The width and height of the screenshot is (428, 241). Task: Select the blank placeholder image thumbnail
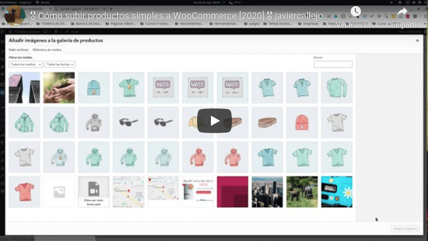[59, 191]
